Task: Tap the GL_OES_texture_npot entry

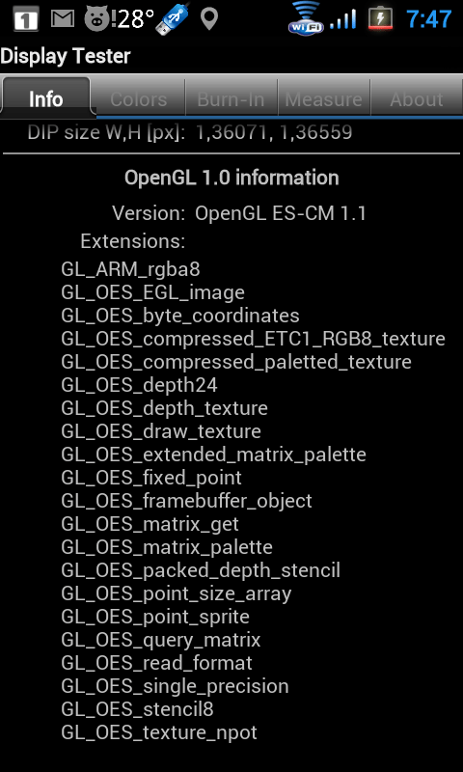Action: 159,732
